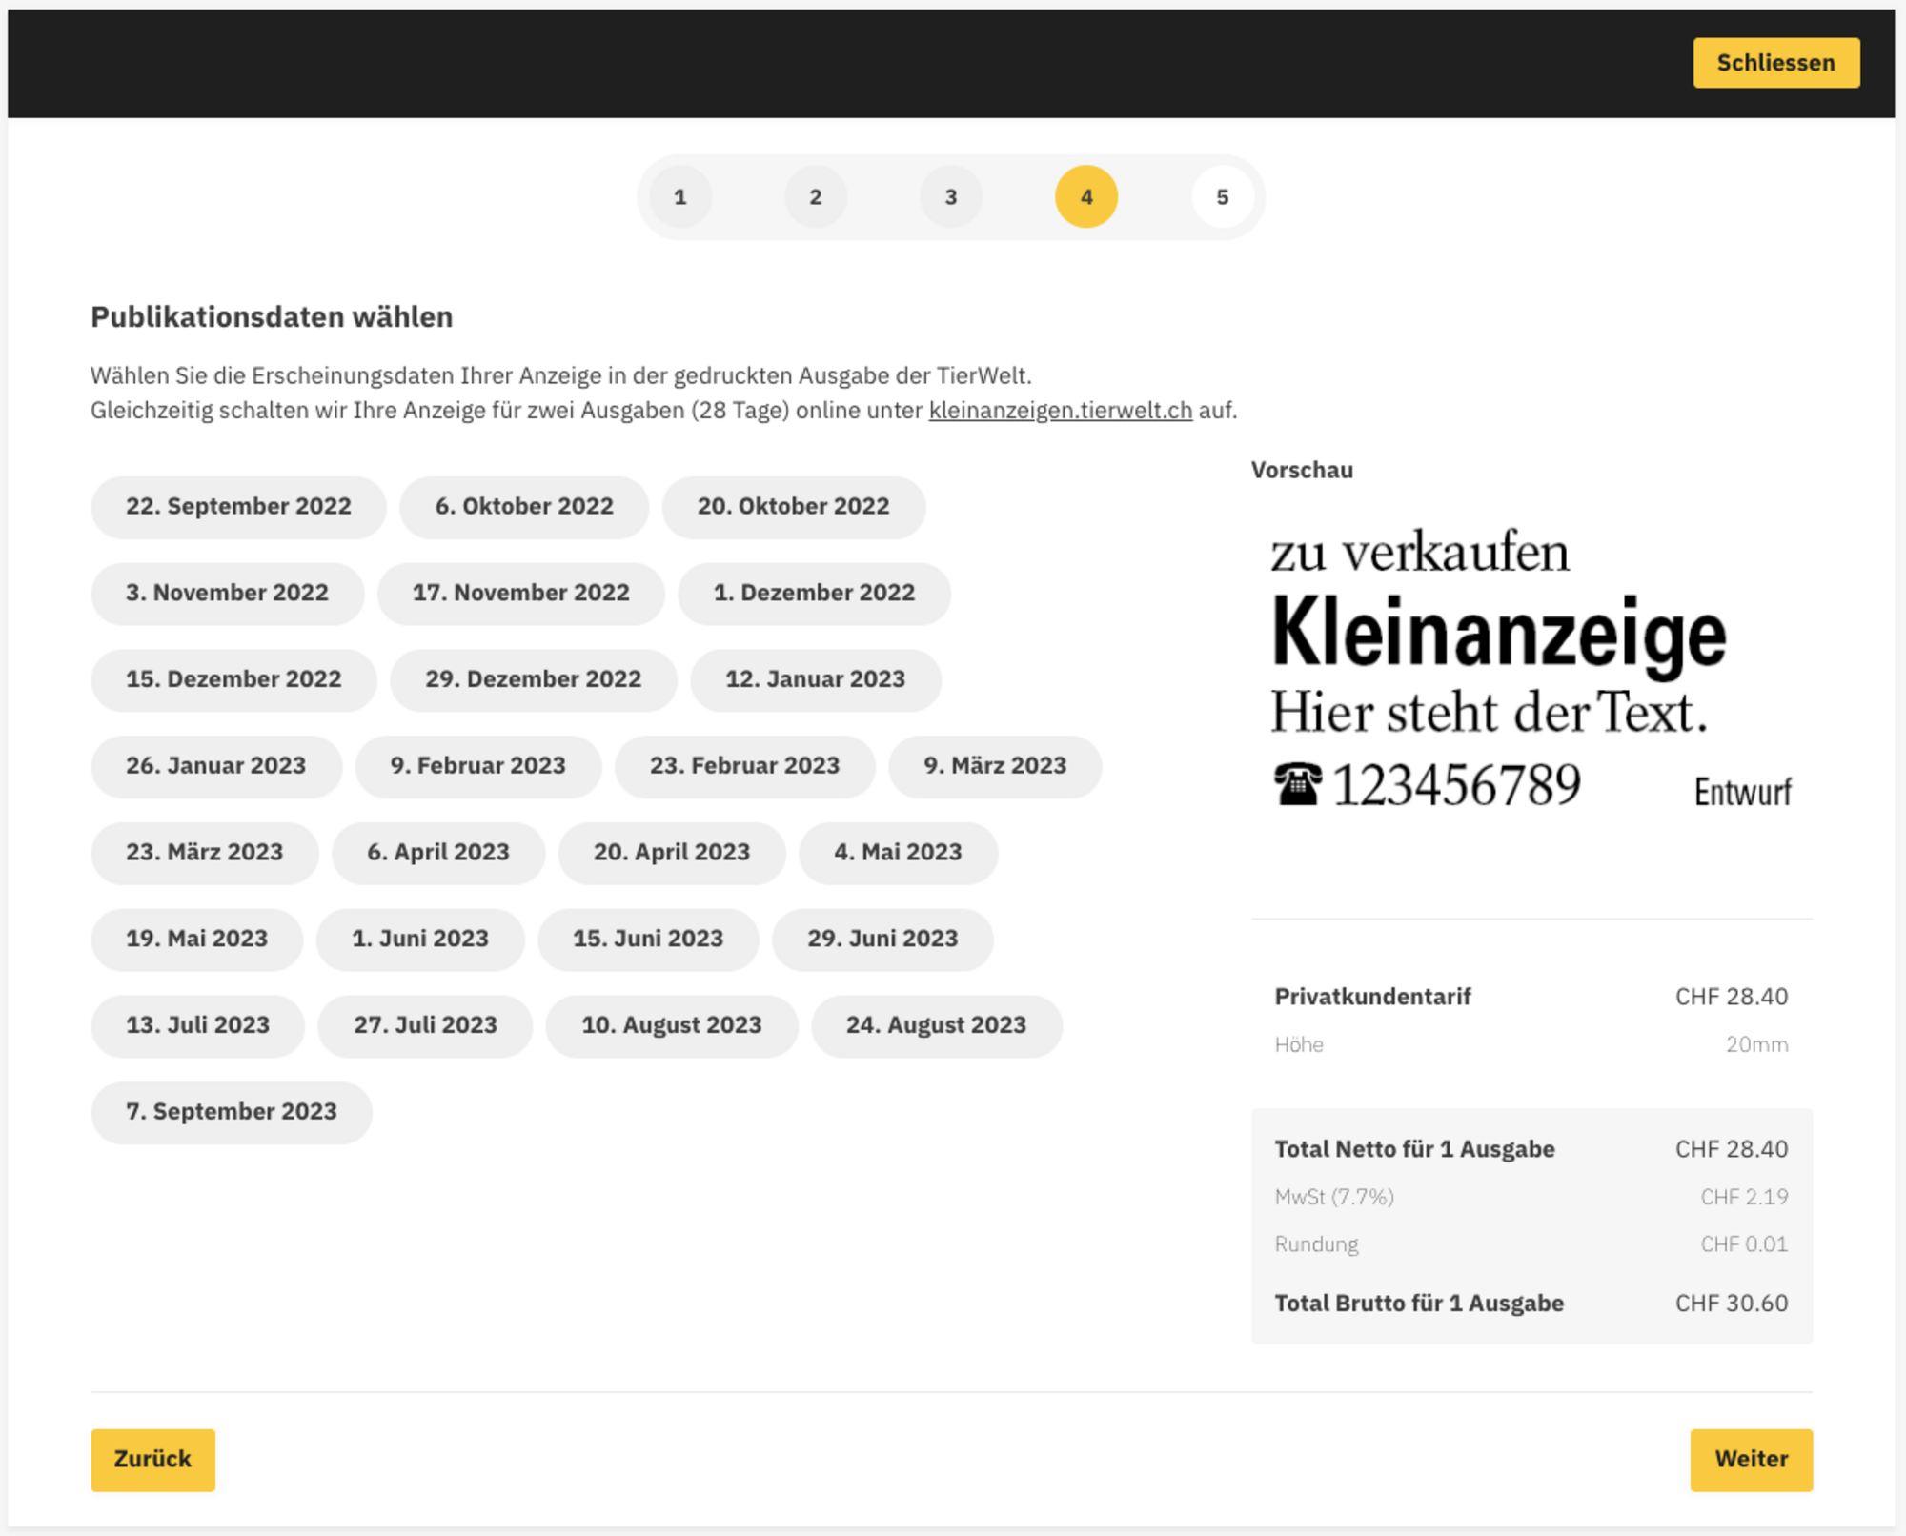Viewport: 1906px width, 1536px height.
Task: Choose the 13. Juli 2023 issue
Action: (198, 1026)
